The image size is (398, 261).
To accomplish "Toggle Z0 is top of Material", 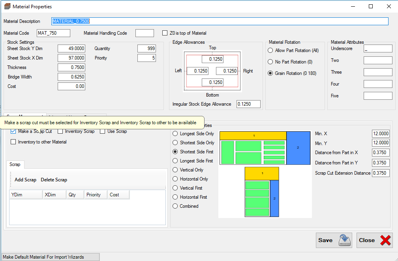I will [x=165, y=33].
